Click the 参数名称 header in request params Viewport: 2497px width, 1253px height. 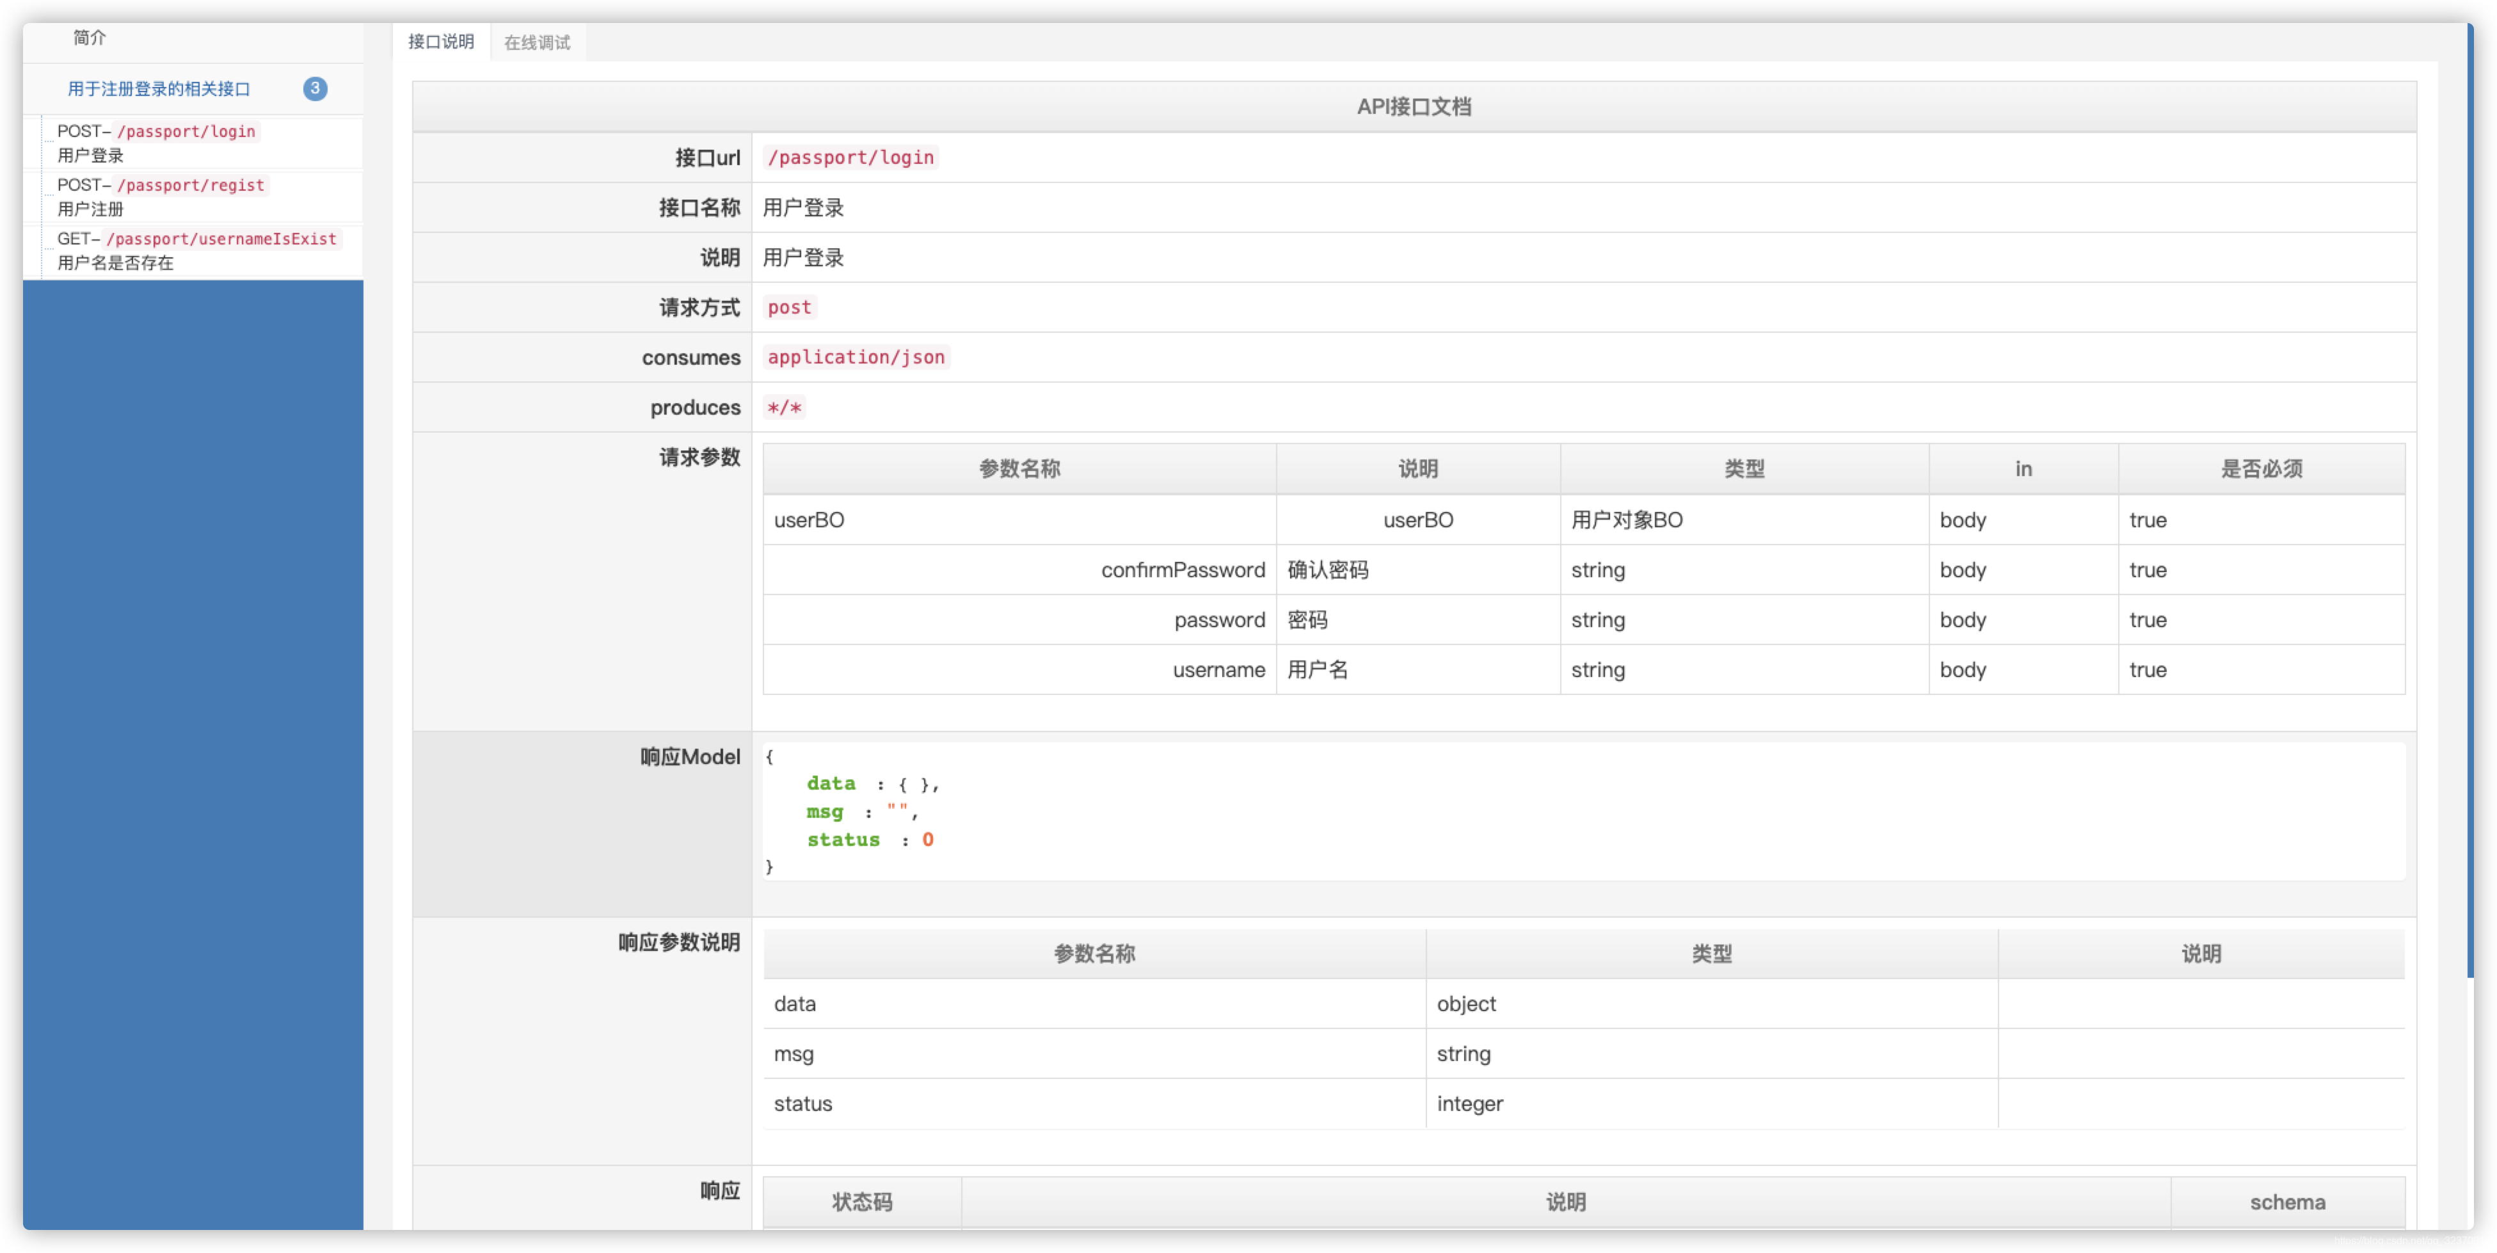click(x=1019, y=469)
